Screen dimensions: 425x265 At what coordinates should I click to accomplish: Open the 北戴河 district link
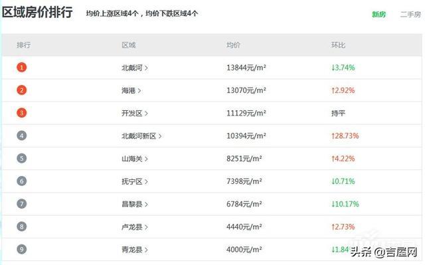135,68
